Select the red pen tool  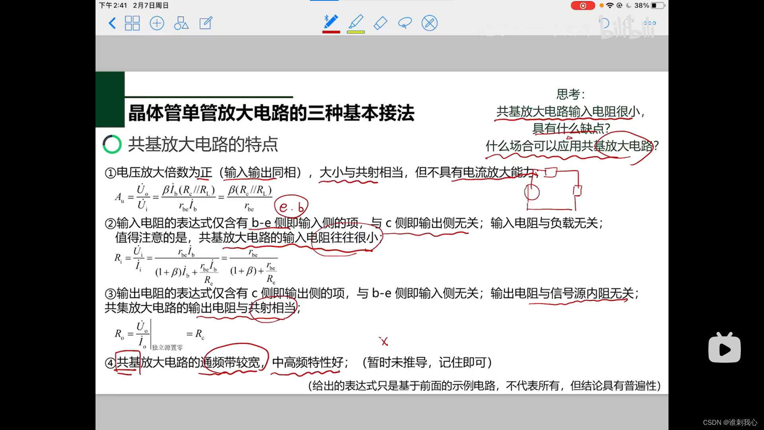pyautogui.click(x=331, y=21)
